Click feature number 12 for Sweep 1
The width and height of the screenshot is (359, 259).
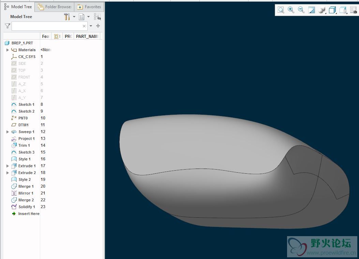tap(43, 132)
